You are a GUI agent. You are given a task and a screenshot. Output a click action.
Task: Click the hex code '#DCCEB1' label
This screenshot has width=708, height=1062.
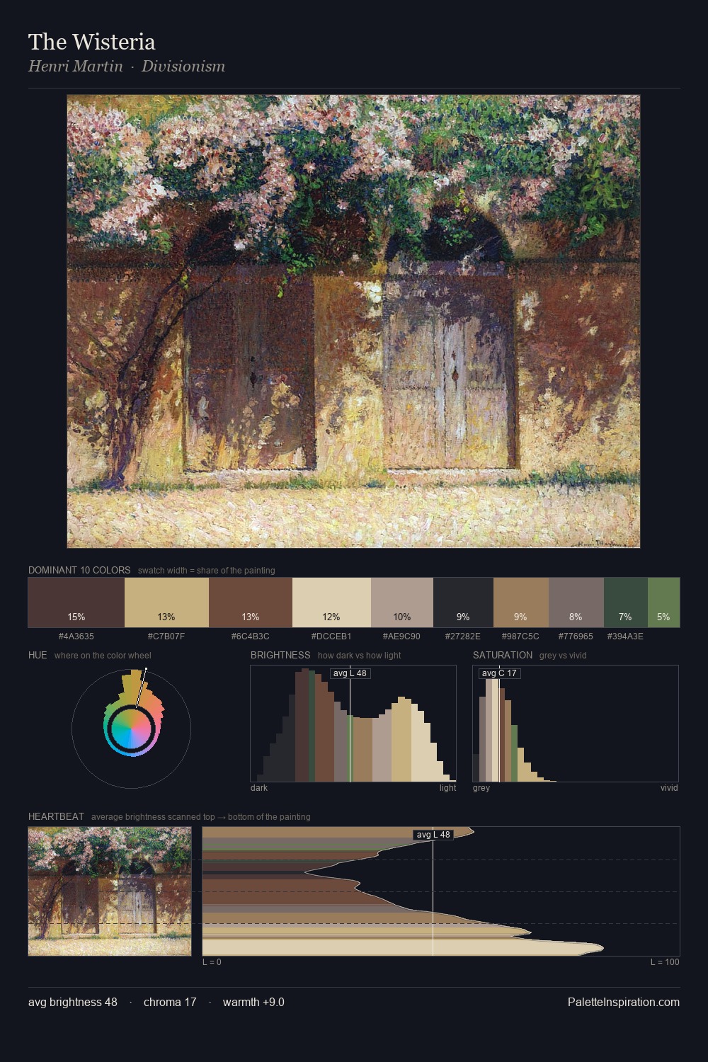(x=331, y=636)
